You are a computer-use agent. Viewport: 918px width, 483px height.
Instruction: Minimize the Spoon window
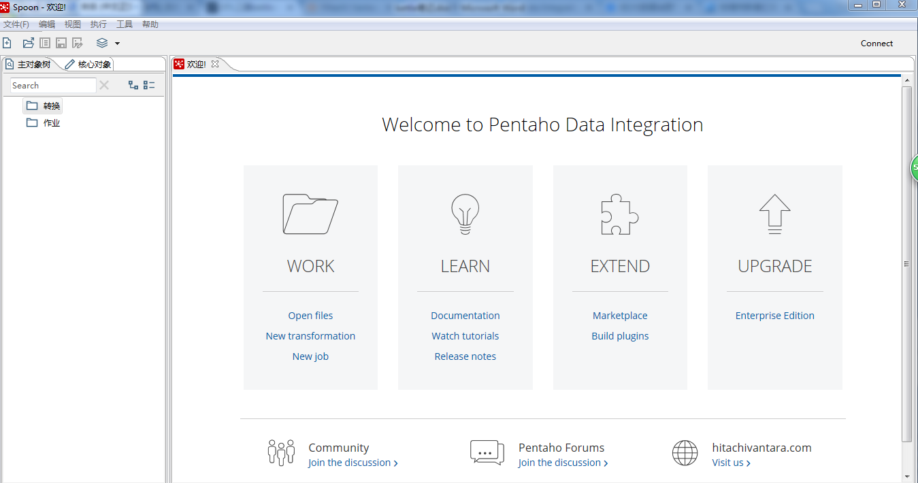pyautogui.click(x=857, y=5)
